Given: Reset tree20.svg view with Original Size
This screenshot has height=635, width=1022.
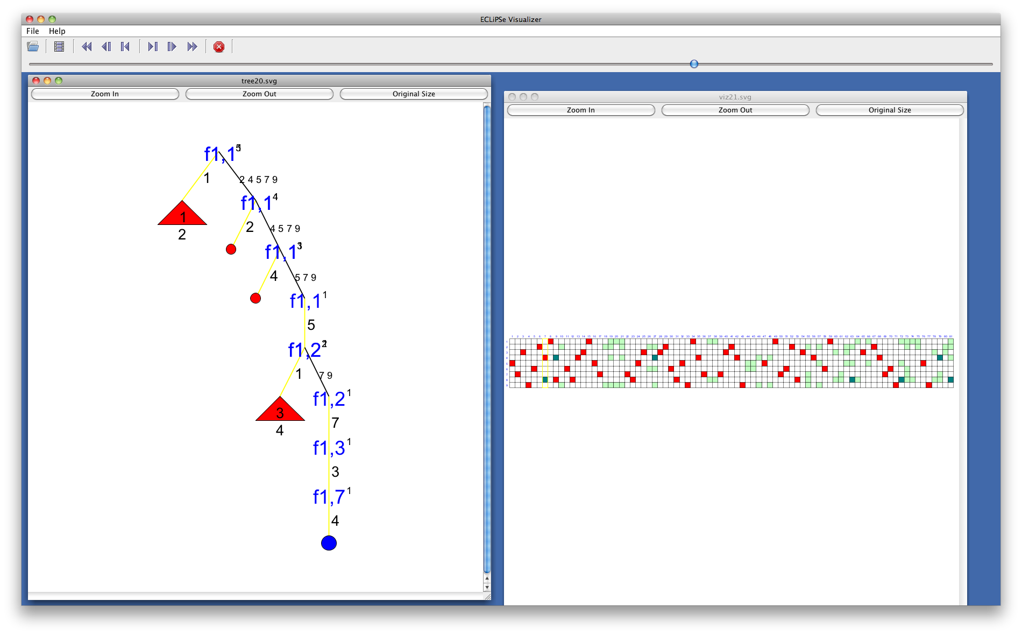Looking at the screenshot, I should (414, 94).
